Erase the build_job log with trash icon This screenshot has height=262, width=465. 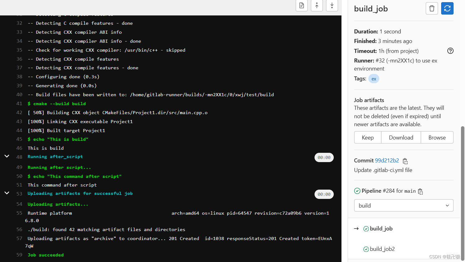[x=432, y=8]
